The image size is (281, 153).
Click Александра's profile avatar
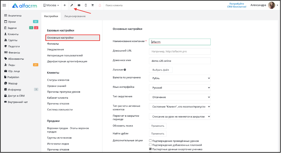[272, 5]
